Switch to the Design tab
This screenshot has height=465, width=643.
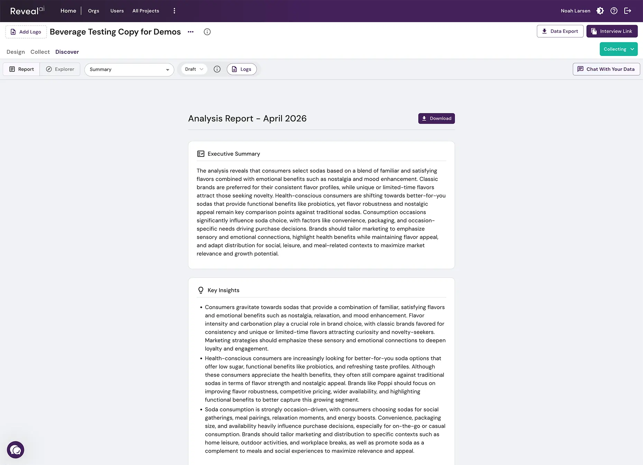tap(16, 52)
